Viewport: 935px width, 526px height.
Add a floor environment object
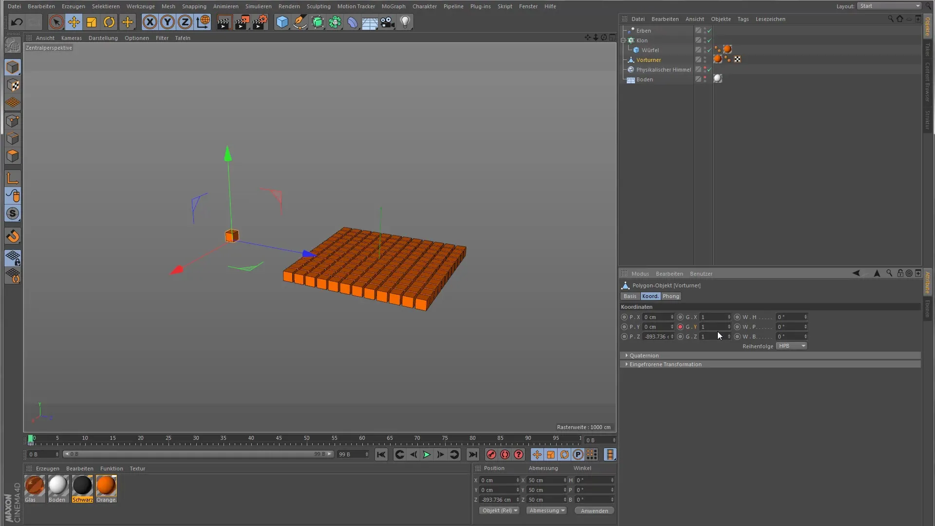(x=370, y=22)
